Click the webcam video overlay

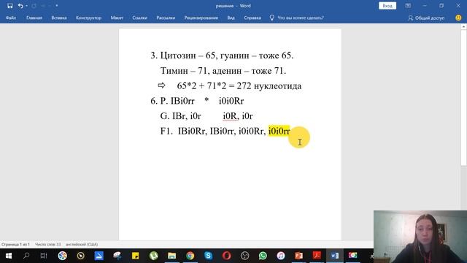click(420, 237)
